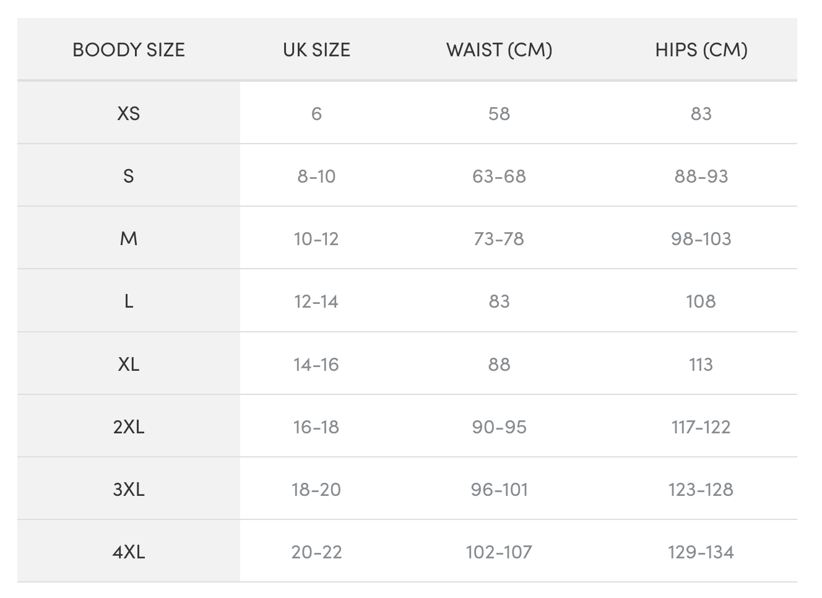Click the BOODY SIZE column header
The height and width of the screenshot is (598, 822).
point(129,50)
